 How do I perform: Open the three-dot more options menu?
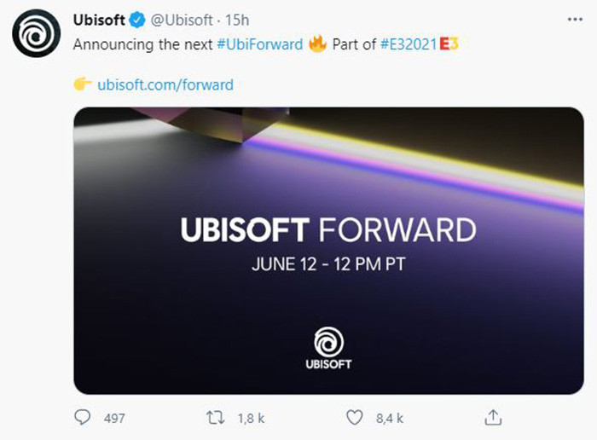click(x=575, y=20)
